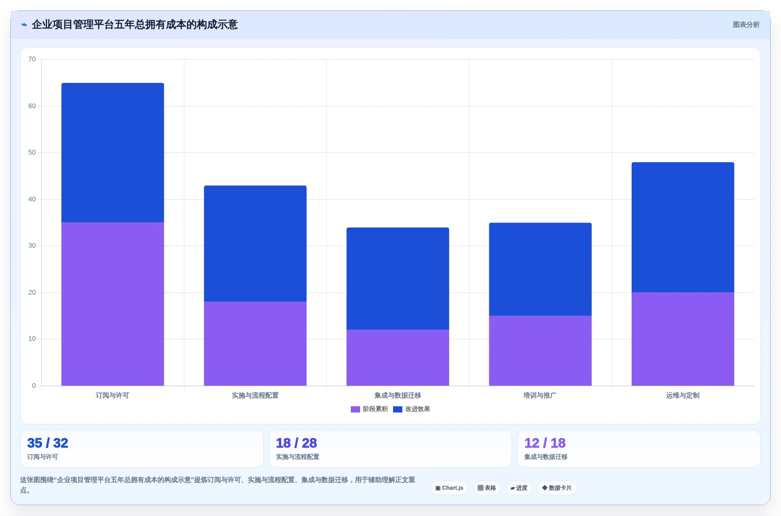
Task: Click the x-axis label 运维与定制
Action: [683, 395]
